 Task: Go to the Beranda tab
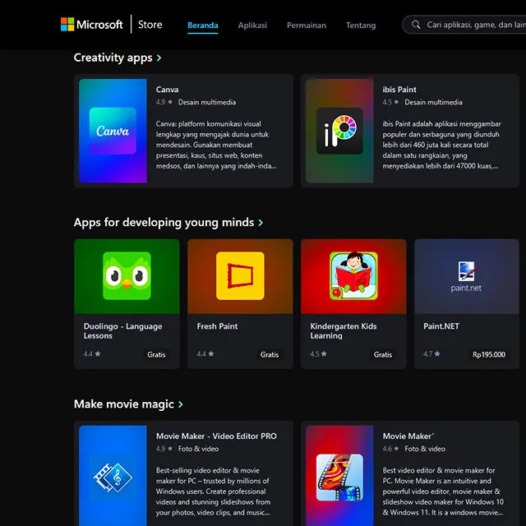[x=203, y=25]
